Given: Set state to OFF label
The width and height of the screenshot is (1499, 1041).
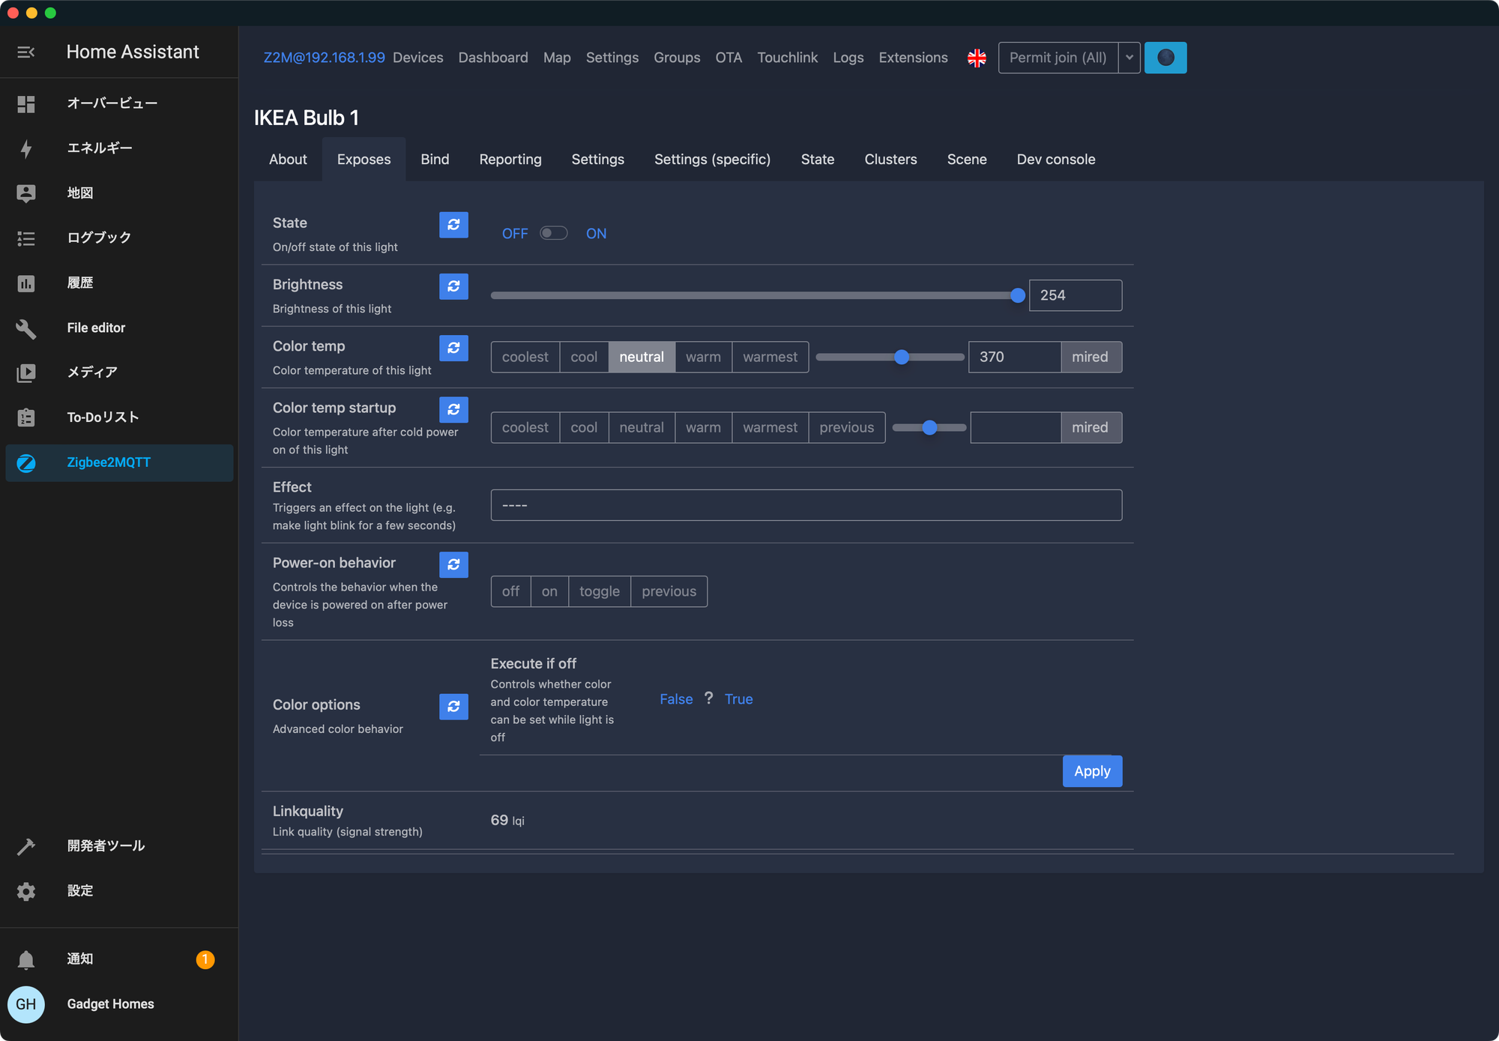Looking at the screenshot, I should pos(515,234).
